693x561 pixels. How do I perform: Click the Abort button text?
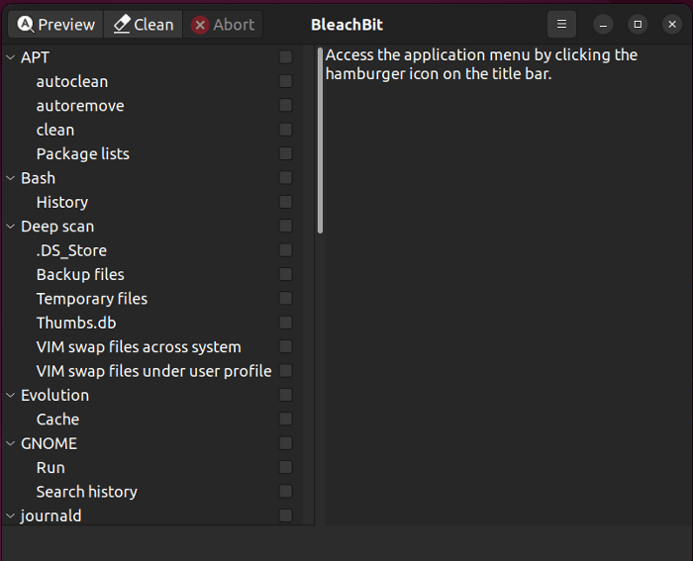pyautogui.click(x=234, y=25)
